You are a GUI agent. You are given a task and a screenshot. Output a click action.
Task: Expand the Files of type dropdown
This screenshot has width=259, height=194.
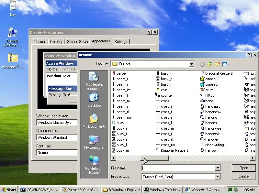tap(218, 177)
